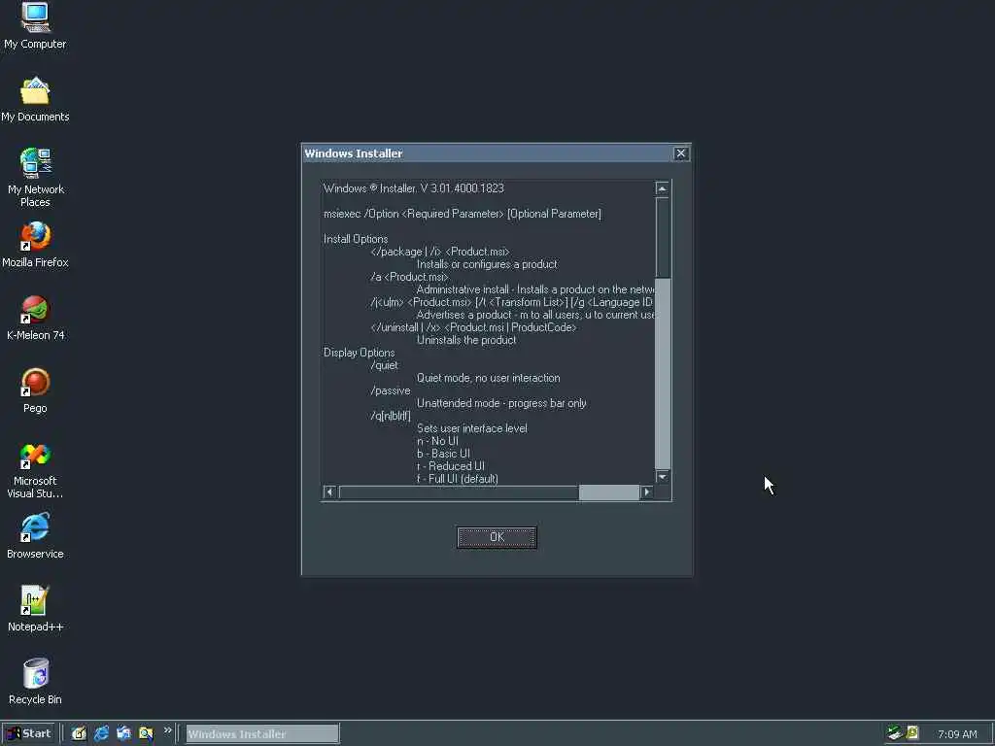This screenshot has width=995, height=746.
Task: Select the Pego desktop shortcut
Action: 35,390
